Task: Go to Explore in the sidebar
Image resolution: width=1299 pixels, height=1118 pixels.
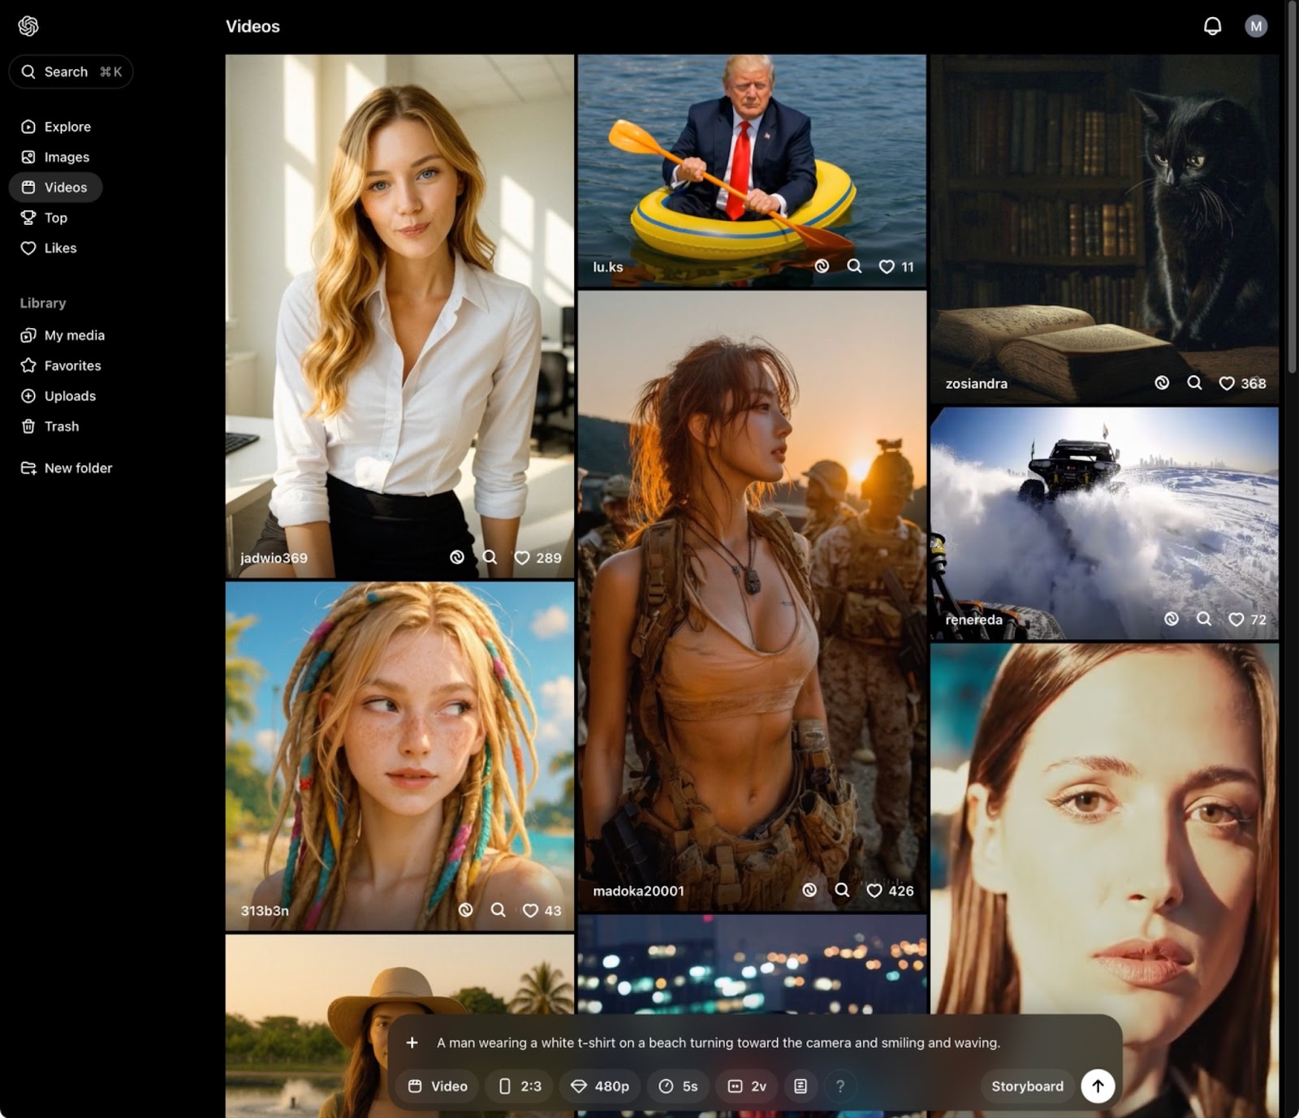Action: point(67,127)
